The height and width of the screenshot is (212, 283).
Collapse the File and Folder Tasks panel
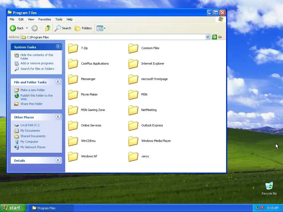click(58, 82)
